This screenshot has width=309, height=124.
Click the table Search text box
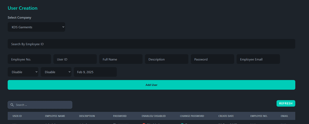tap(43, 105)
